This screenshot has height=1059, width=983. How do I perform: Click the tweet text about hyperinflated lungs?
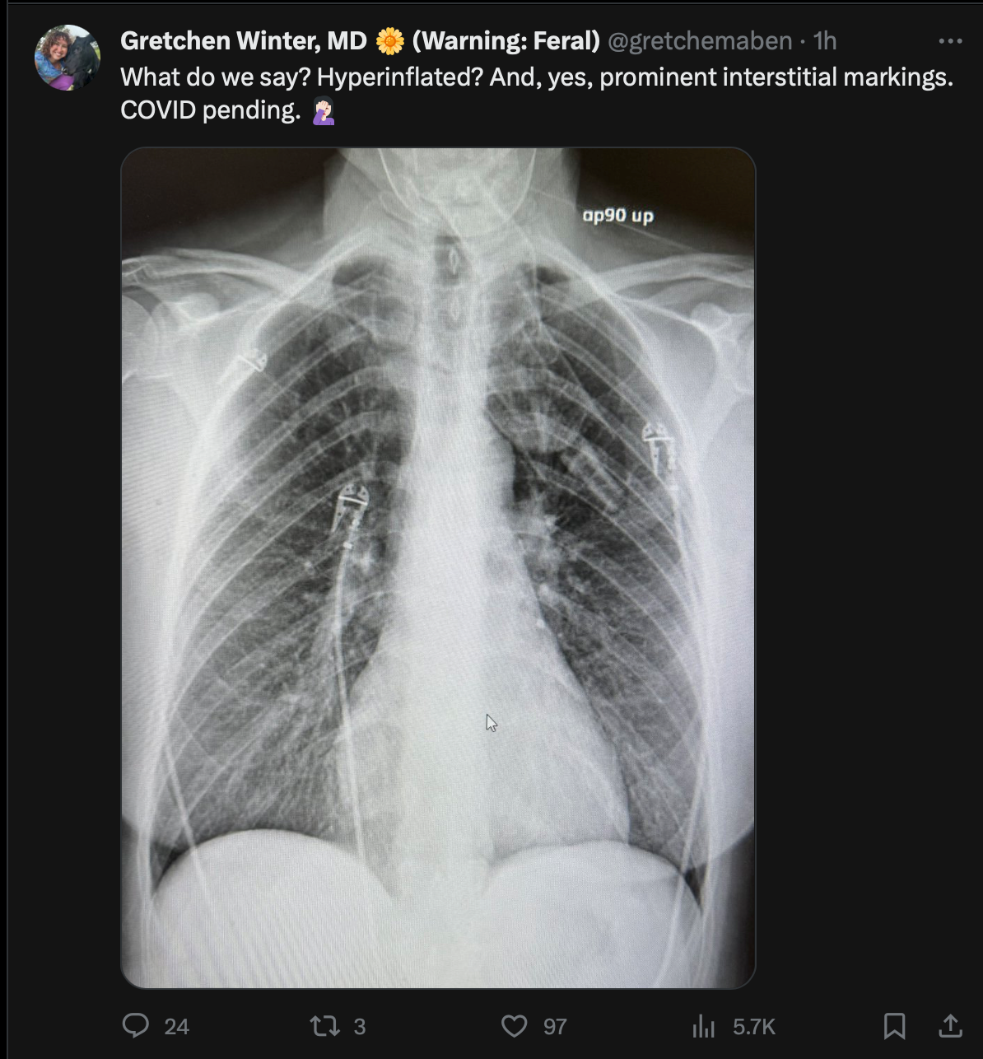537,93
